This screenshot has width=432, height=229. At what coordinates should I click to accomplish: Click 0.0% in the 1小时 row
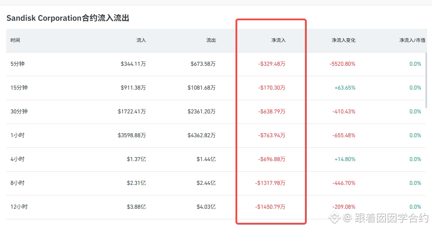(415, 135)
